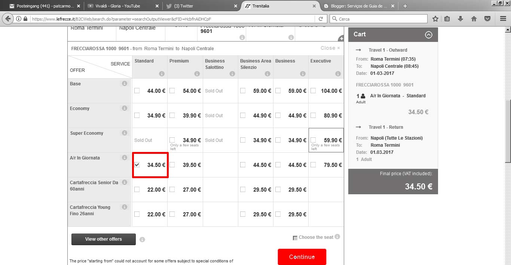Select Base Standard 44.00 € checkbox
Screen dimensions: 511x265
click(137, 91)
